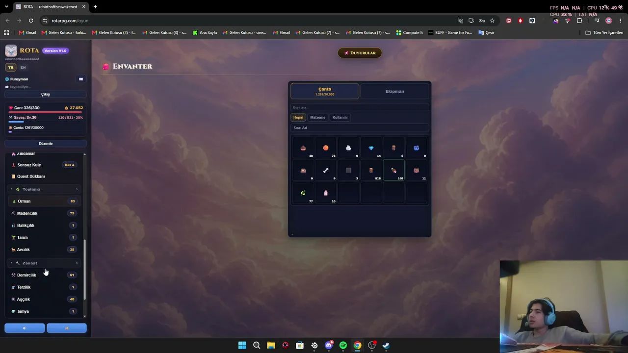Viewport: 628px width, 353px height.
Task: Open the Compute It bookmark
Action: pyautogui.click(x=409, y=33)
